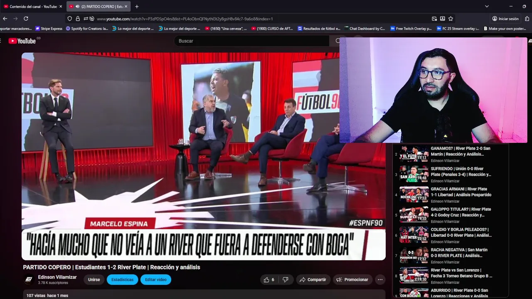Open the Free Twitch Overlay bookmark

411,29
